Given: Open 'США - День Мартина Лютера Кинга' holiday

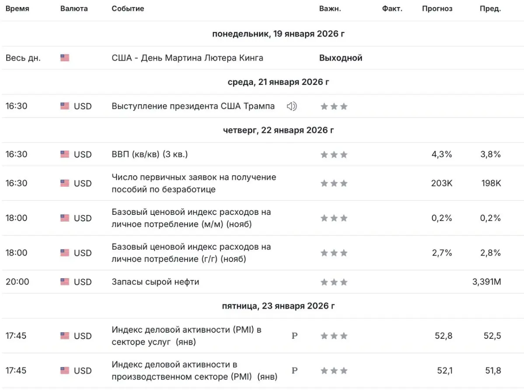Looking at the screenshot, I should [187, 58].
